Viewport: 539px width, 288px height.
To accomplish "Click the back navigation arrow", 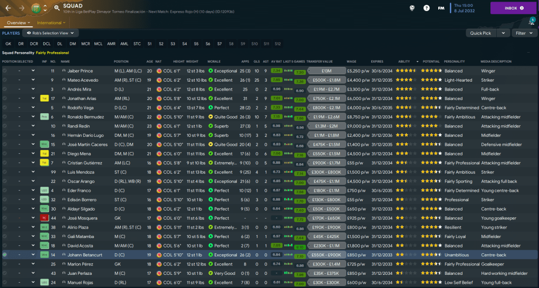I will [x=8, y=8].
